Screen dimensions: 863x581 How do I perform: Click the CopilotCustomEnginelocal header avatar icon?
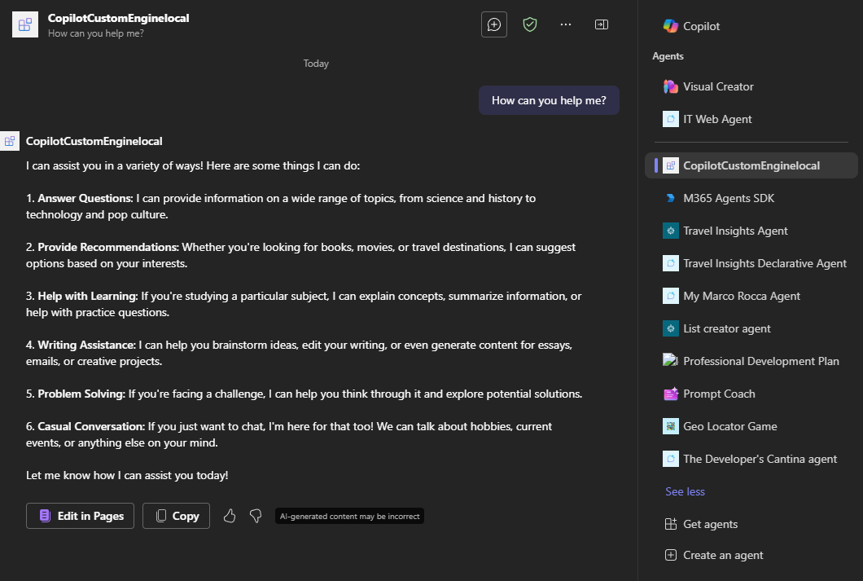pos(25,24)
